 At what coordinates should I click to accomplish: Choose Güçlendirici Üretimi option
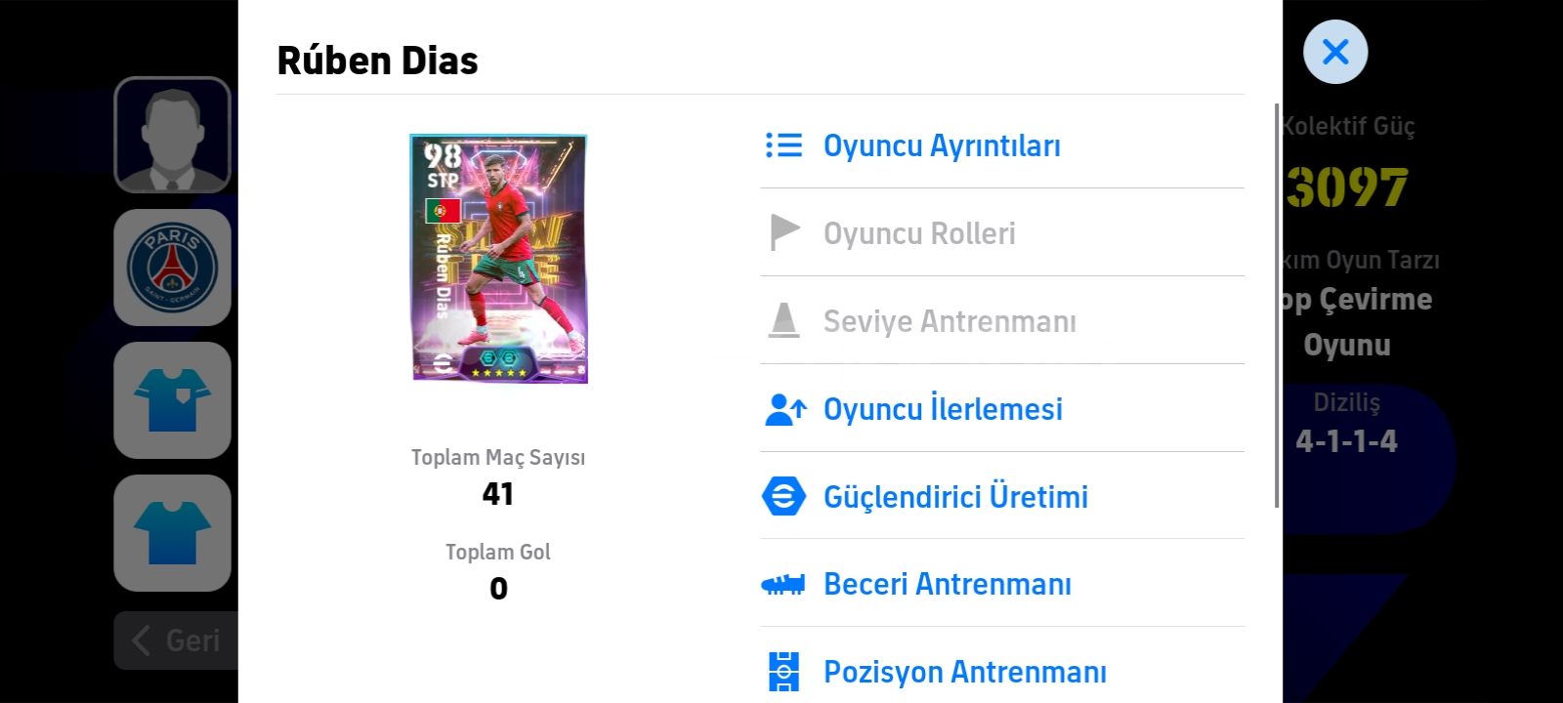click(1002, 496)
